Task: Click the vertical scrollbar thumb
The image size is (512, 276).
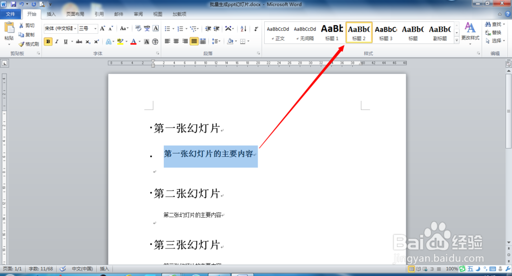Action: point(508,111)
